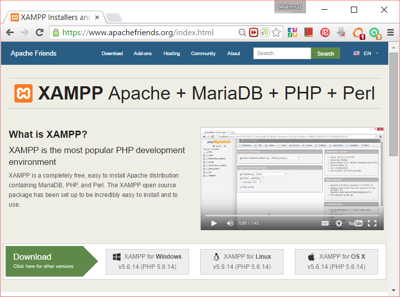The height and width of the screenshot is (297, 400).
Task: Click the green reader list extension icon
Action: (265, 32)
